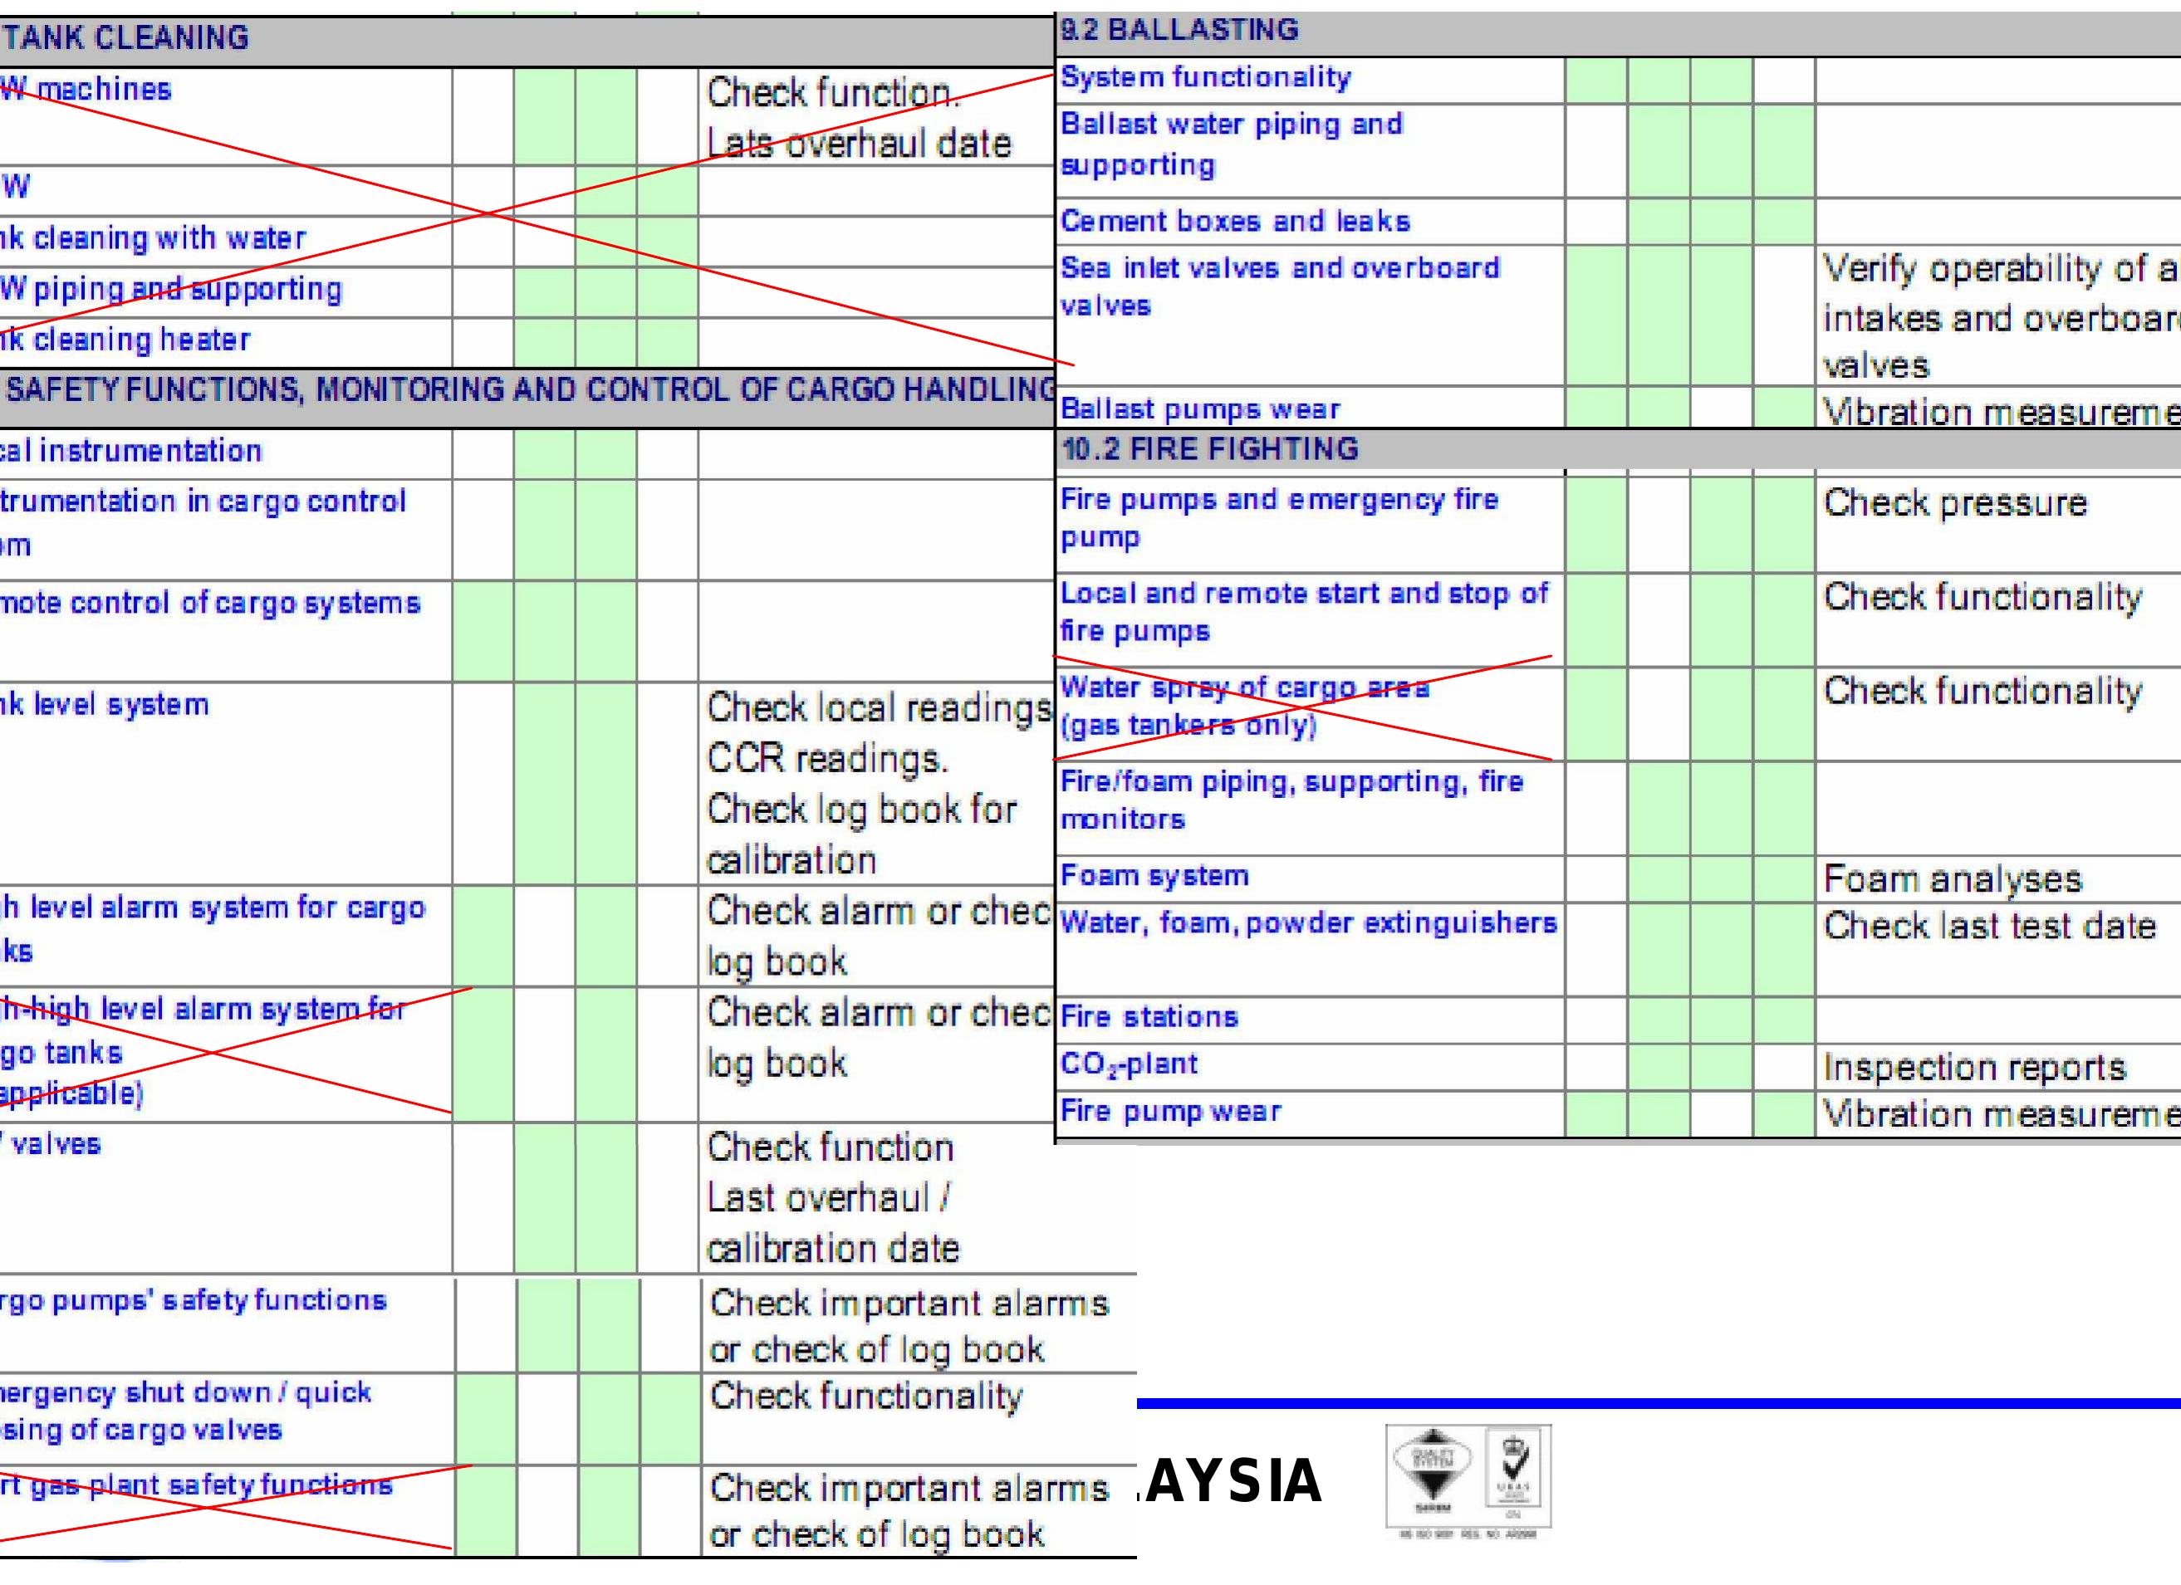Select 'High level alarm system for cargo tanks'
This screenshot has height=1585, width=2181.
[x=212, y=928]
